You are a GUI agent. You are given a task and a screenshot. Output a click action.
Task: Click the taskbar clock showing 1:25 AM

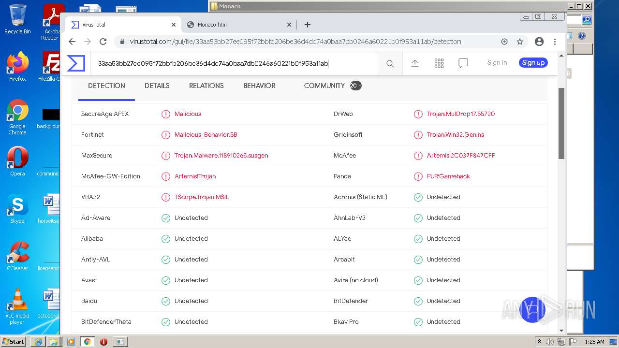point(594,342)
